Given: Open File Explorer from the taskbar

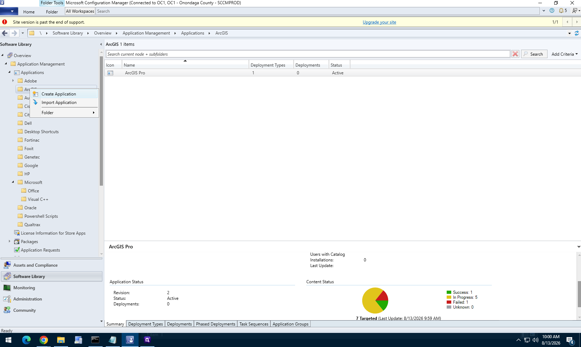Looking at the screenshot, I should 61,340.
